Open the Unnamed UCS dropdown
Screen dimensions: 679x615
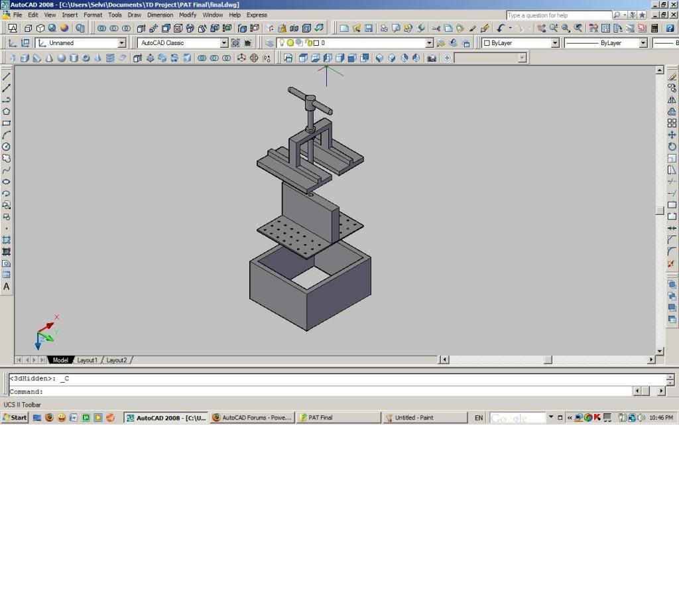121,43
